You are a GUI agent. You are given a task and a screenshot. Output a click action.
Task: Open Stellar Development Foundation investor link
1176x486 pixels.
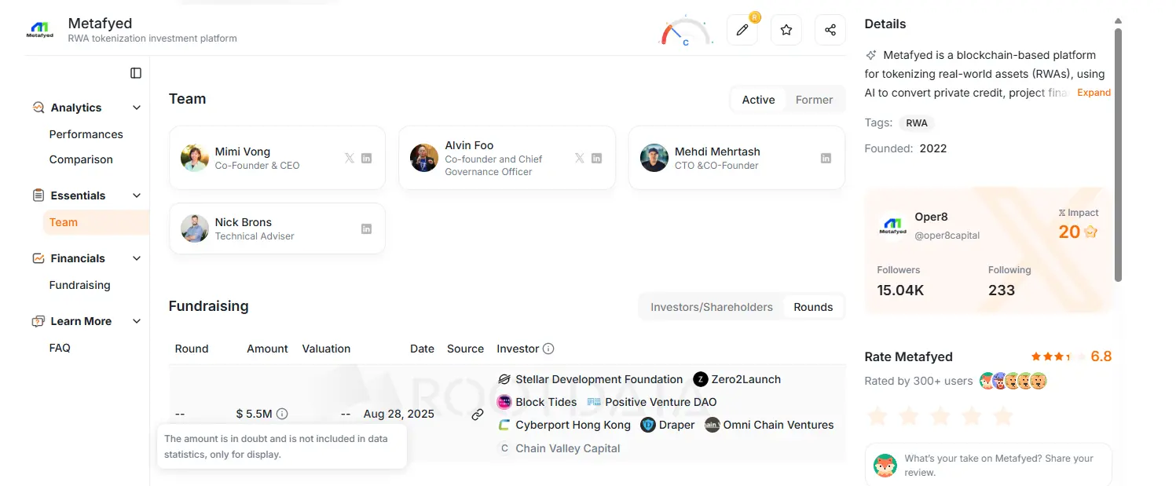click(x=591, y=379)
